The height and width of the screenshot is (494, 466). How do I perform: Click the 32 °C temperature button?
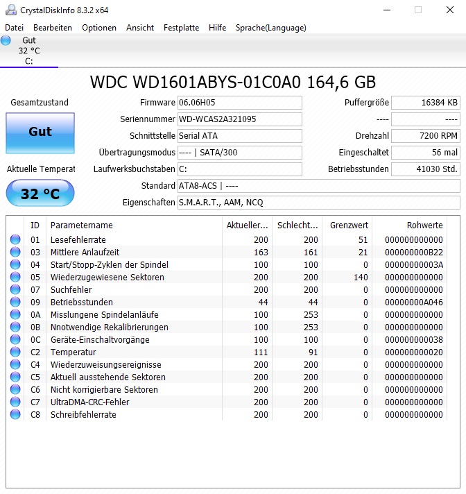(x=40, y=193)
